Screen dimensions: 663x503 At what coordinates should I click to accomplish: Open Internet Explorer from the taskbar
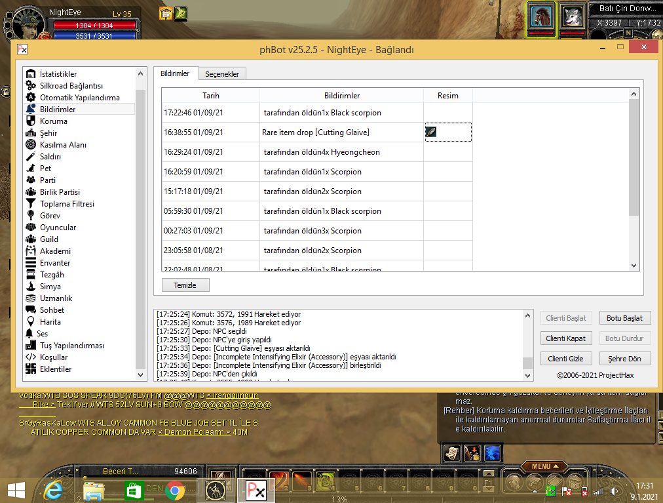(54, 490)
